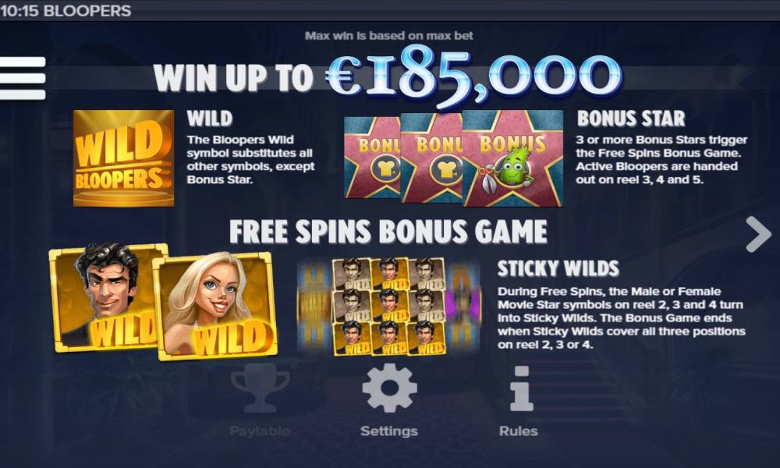
Task: Click the Free Spins Bonus Game heading
Action: pos(388,232)
